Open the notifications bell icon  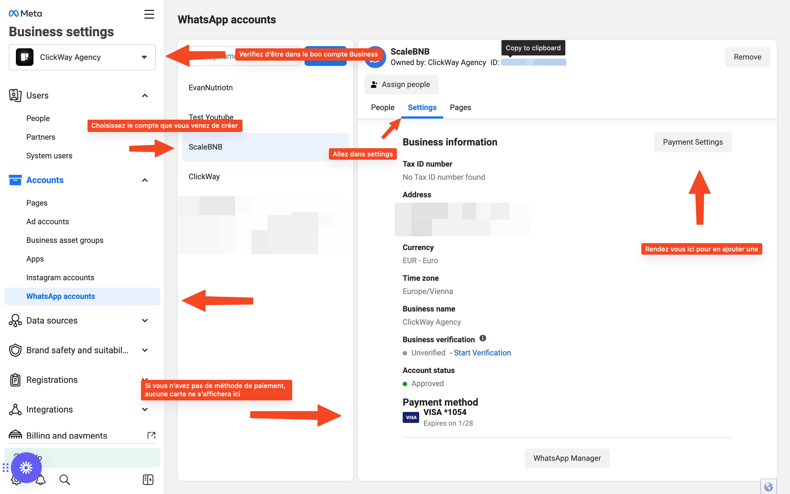[41, 480]
